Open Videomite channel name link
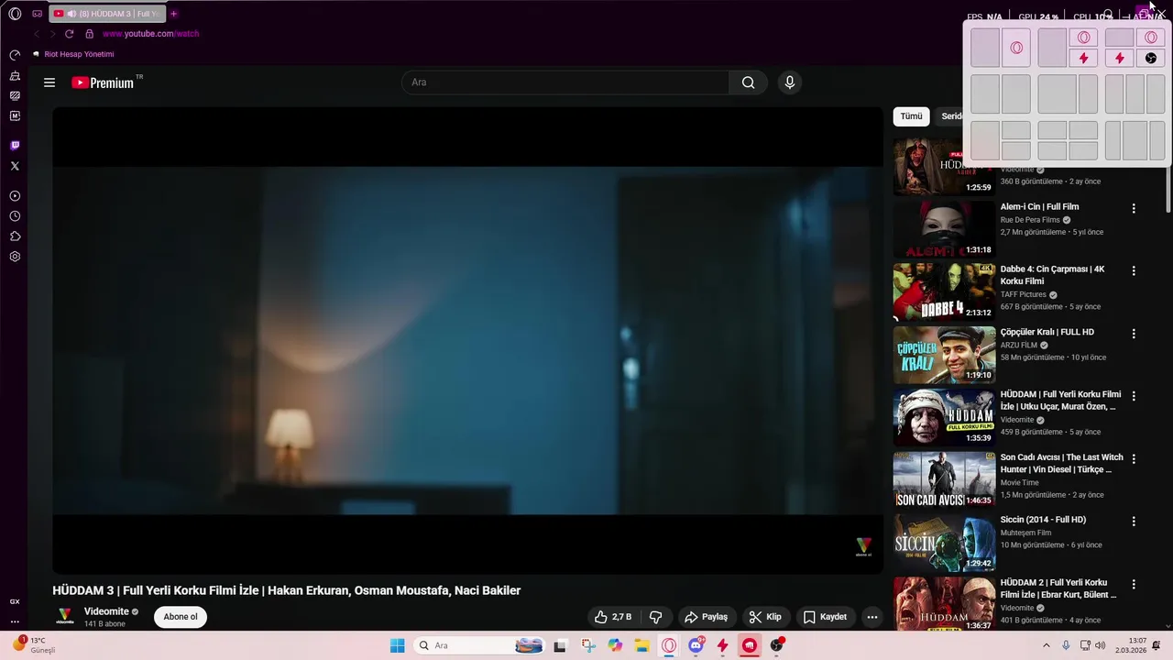 click(x=106, y=611)
